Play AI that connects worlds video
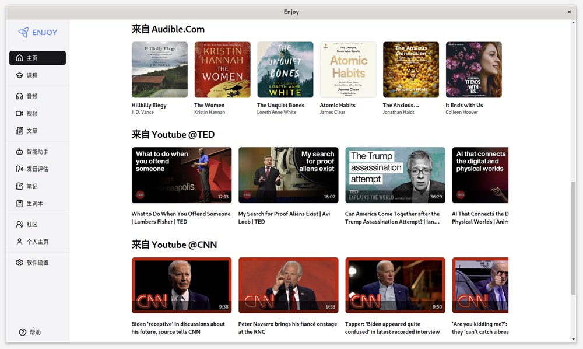Viewport: 583px width, 349px height. [480, 175]
